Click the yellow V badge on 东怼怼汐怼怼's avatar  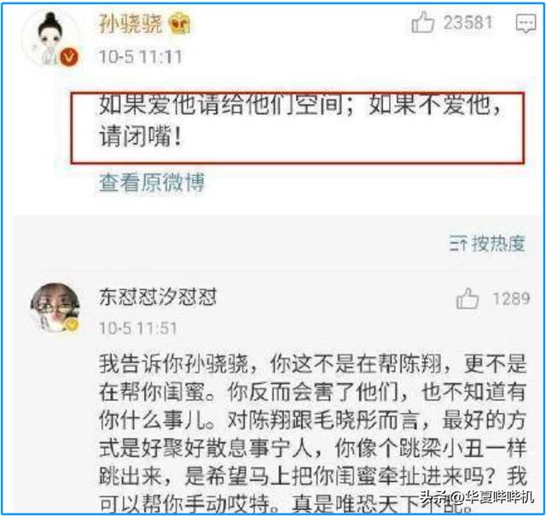pyautogui.click(x=72, y=325)
